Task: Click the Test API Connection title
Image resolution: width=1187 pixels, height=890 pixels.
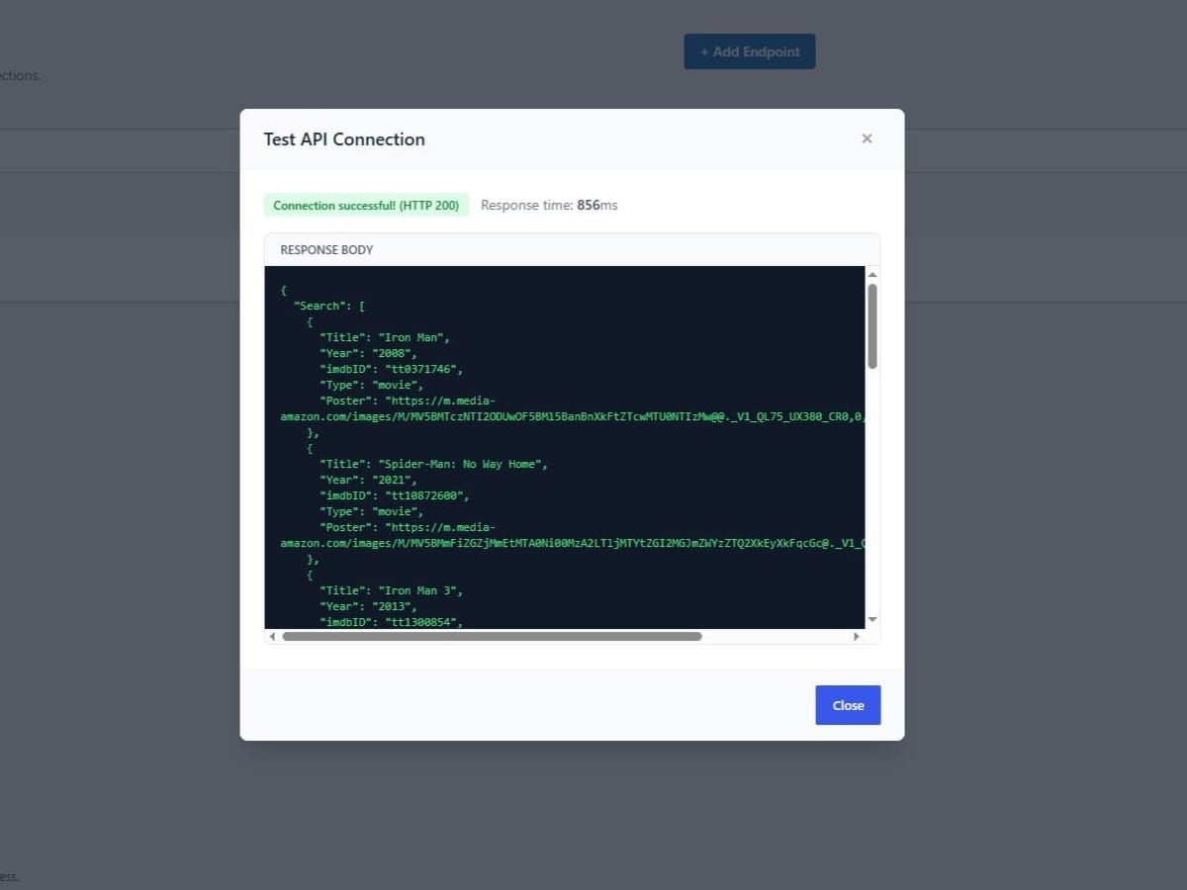Action: [344, 139]
